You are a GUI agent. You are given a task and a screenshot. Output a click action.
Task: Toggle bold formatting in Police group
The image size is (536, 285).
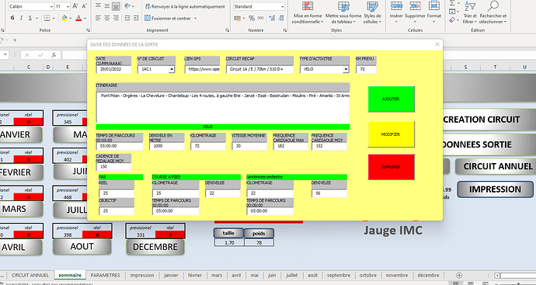click(x=12, y=18)
